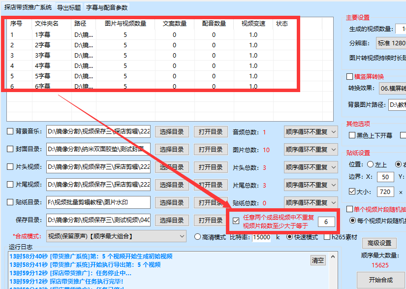Image resolution: width=406 pixels, height=289 pixels.
Task: Enable the 片头视频 checkbox
Action: pos(10,167)
